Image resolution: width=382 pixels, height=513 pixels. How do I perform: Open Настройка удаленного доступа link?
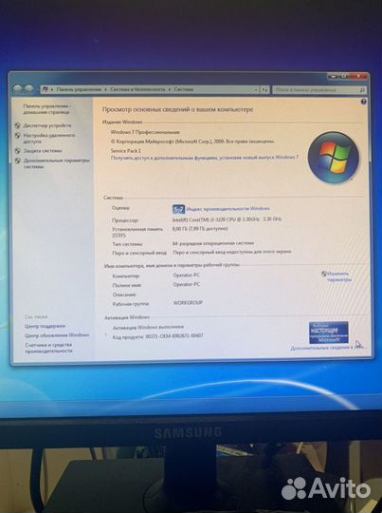click(x=49, y=138)
